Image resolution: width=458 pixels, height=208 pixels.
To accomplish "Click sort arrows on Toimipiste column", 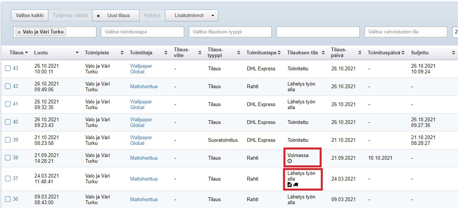I will pos(122,52).
